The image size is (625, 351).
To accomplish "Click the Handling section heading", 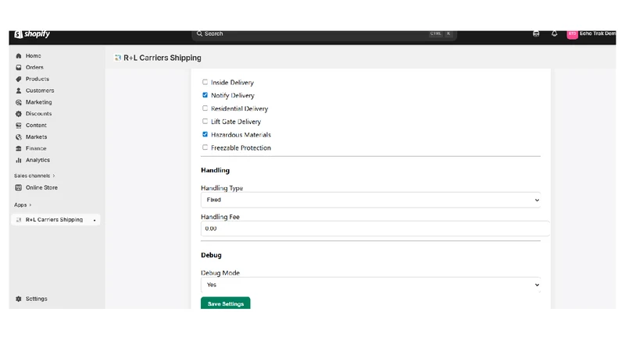I will (x=216, y=170).
